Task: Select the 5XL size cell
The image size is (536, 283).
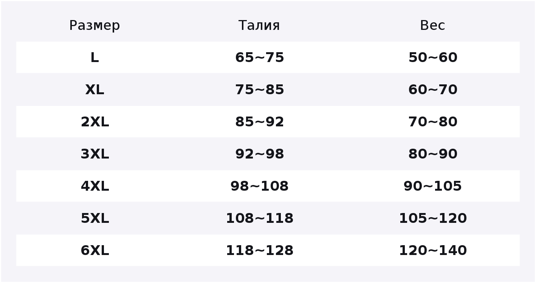Action: (94, 218)
